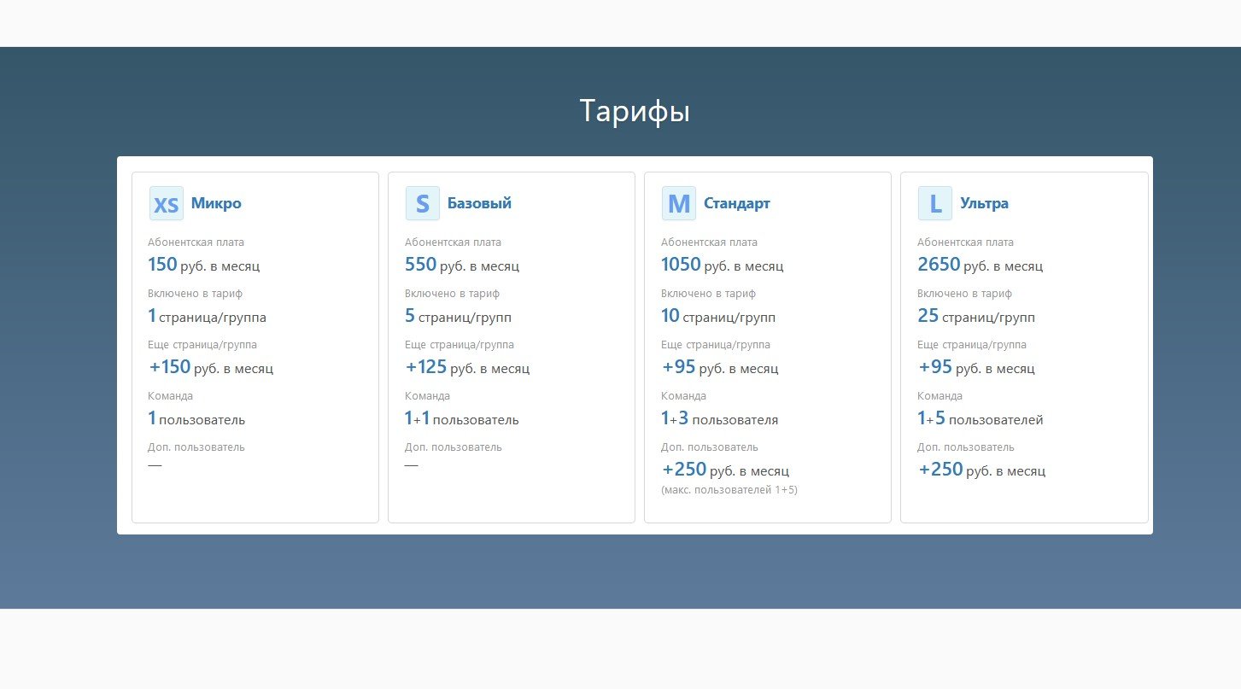This screenshot has height=689, width=1241.
Task: Select the Стандарт tariff title
Action: pos(737,204)
